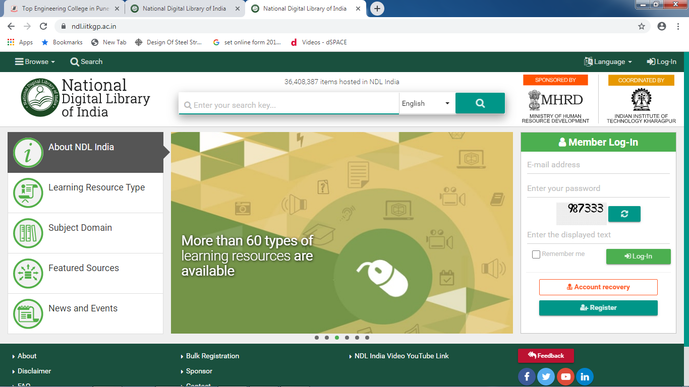Click the site lock security icon

(64, 26)
